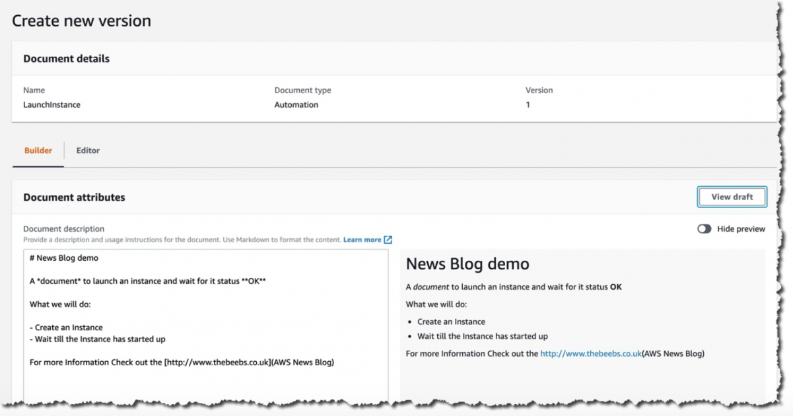Click the View draft button
This screenshot has width=793, height=416.
click(732, 197)
